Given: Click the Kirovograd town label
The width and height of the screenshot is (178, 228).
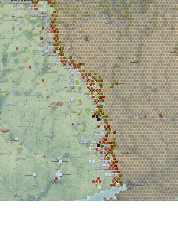Looking at the screenshot, I should [22, 159].
